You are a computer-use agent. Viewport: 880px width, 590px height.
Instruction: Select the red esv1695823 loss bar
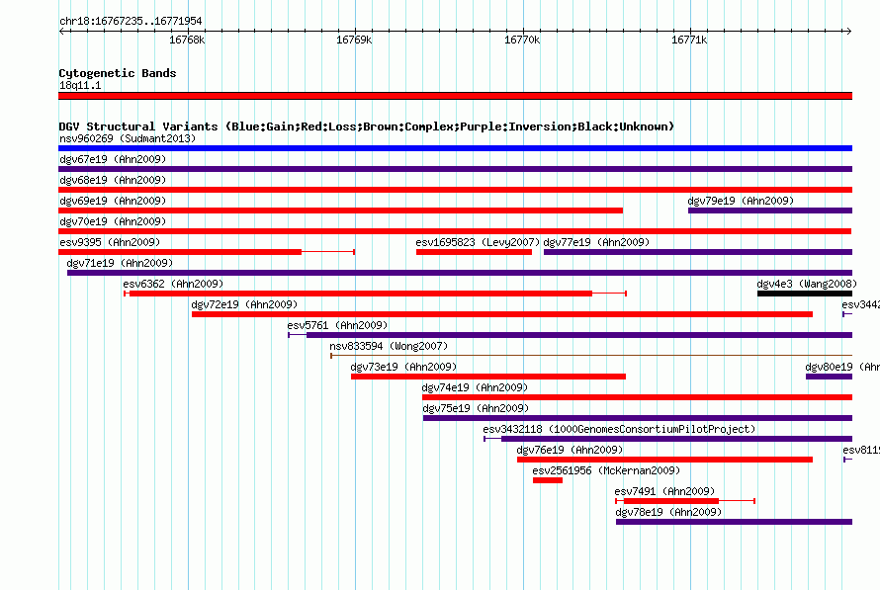(x=475, y=252)
